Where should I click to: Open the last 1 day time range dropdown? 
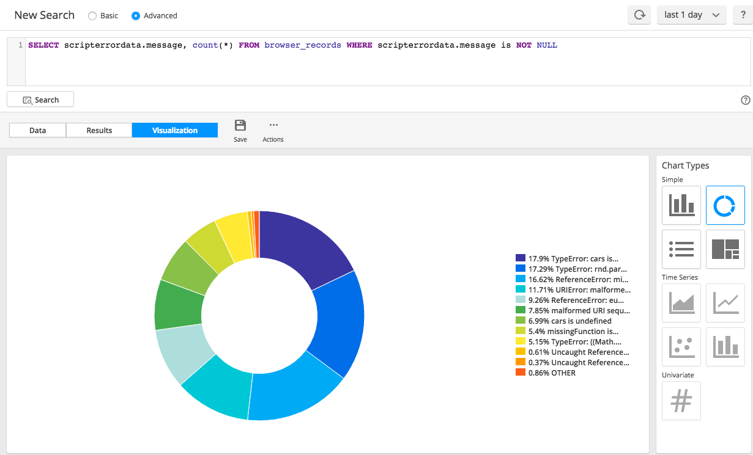[x=692, y=15]
